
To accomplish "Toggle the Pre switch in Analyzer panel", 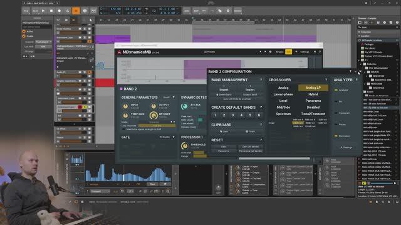I will (x=336, y=101).
